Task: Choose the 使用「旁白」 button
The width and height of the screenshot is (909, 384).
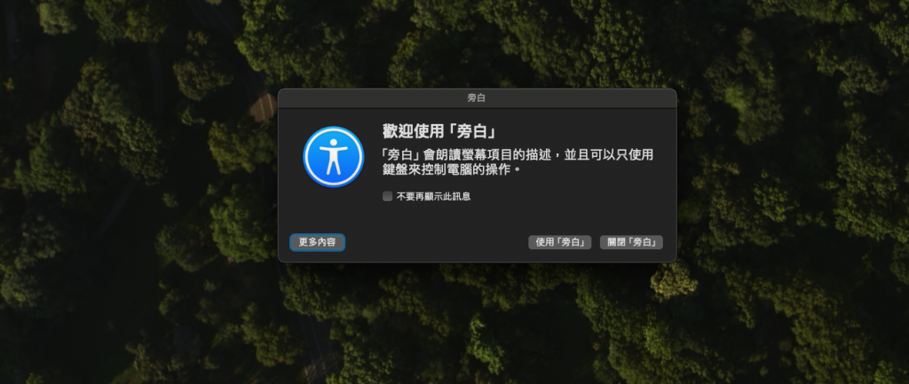Action: [x=559, y=242]
